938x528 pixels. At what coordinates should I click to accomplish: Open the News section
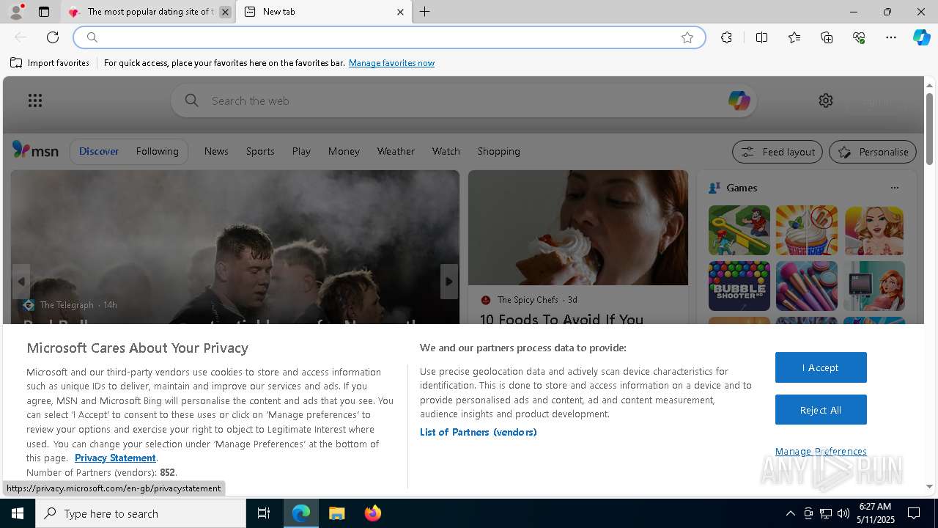[216, 151]
